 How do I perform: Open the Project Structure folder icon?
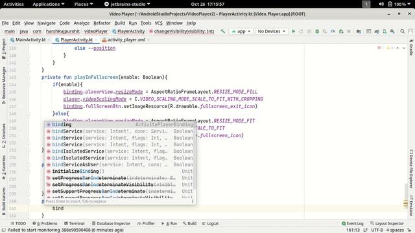pos(359,31)
